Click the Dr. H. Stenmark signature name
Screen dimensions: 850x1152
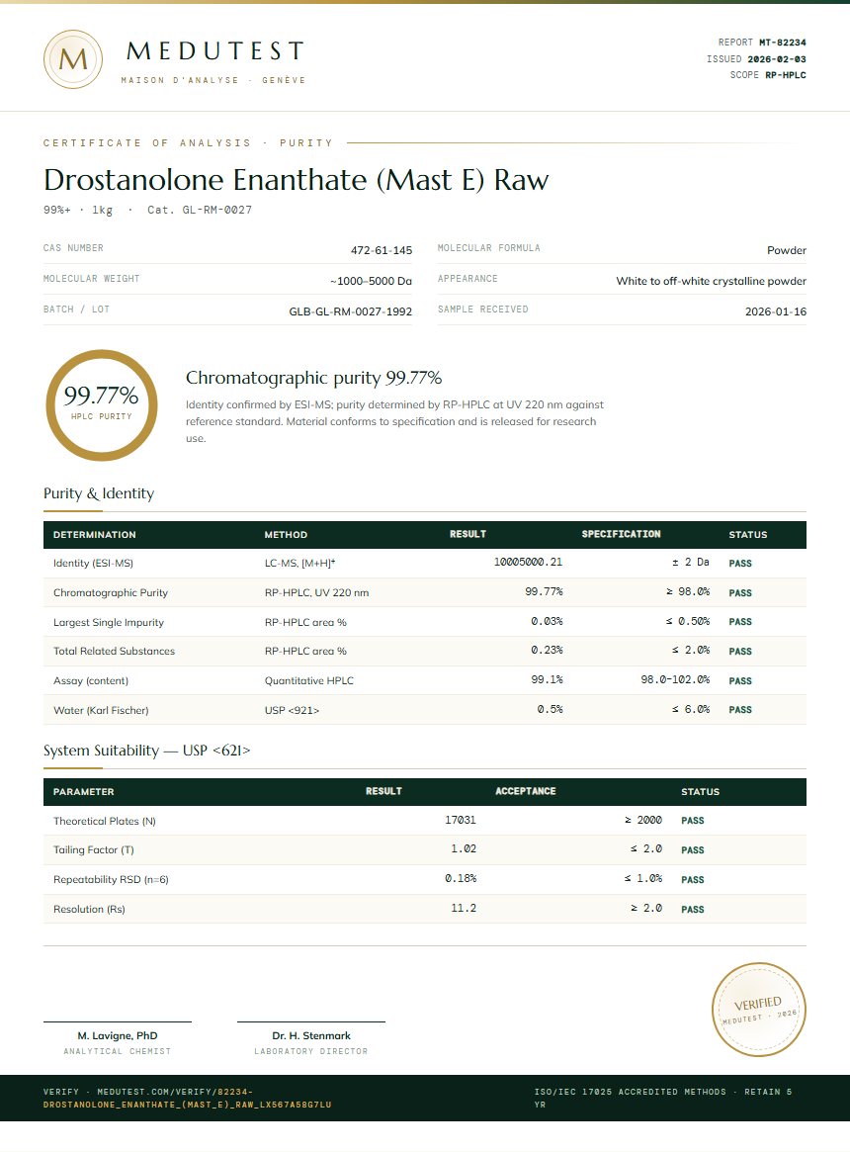point(311,1036)
